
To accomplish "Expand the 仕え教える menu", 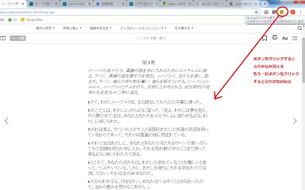I will point(184,28).
